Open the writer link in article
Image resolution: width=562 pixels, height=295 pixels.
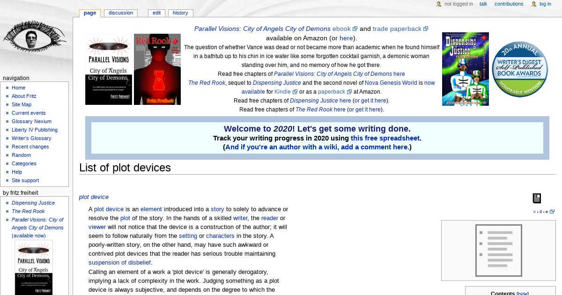pos(240,218)
